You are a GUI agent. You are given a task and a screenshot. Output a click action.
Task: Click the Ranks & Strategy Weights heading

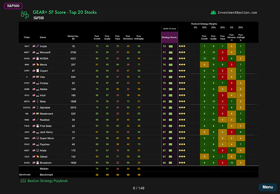(x=204, y=24)
